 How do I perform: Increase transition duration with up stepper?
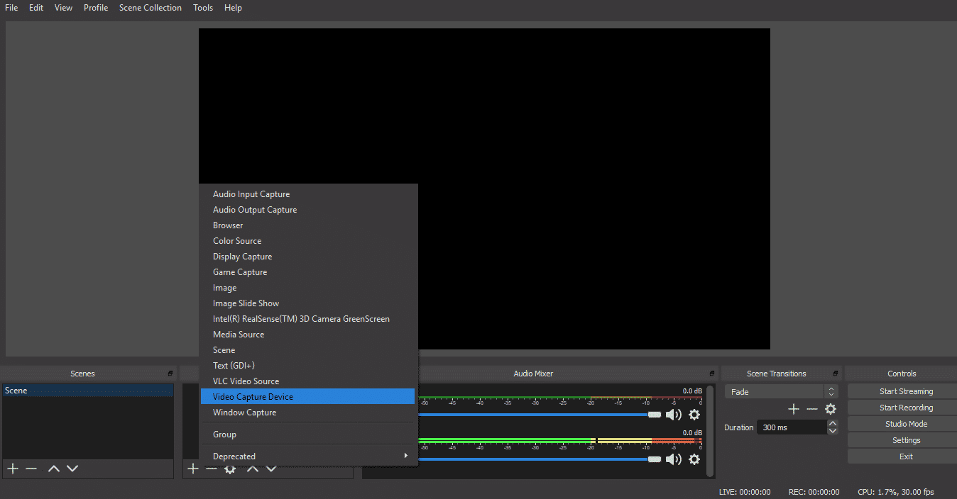[x=833, y=424]
